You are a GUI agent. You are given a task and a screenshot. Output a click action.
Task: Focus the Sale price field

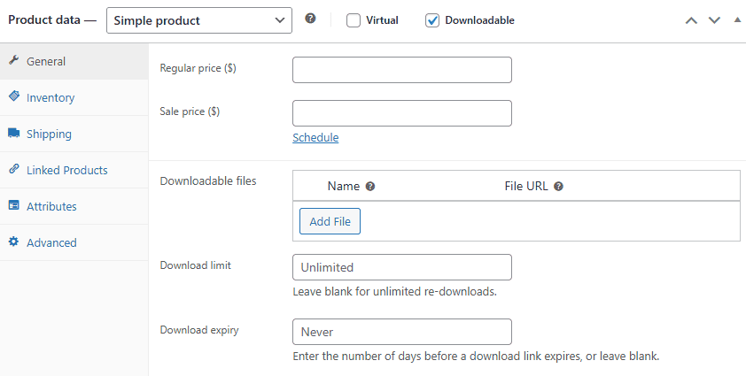(x=402, y=113)
